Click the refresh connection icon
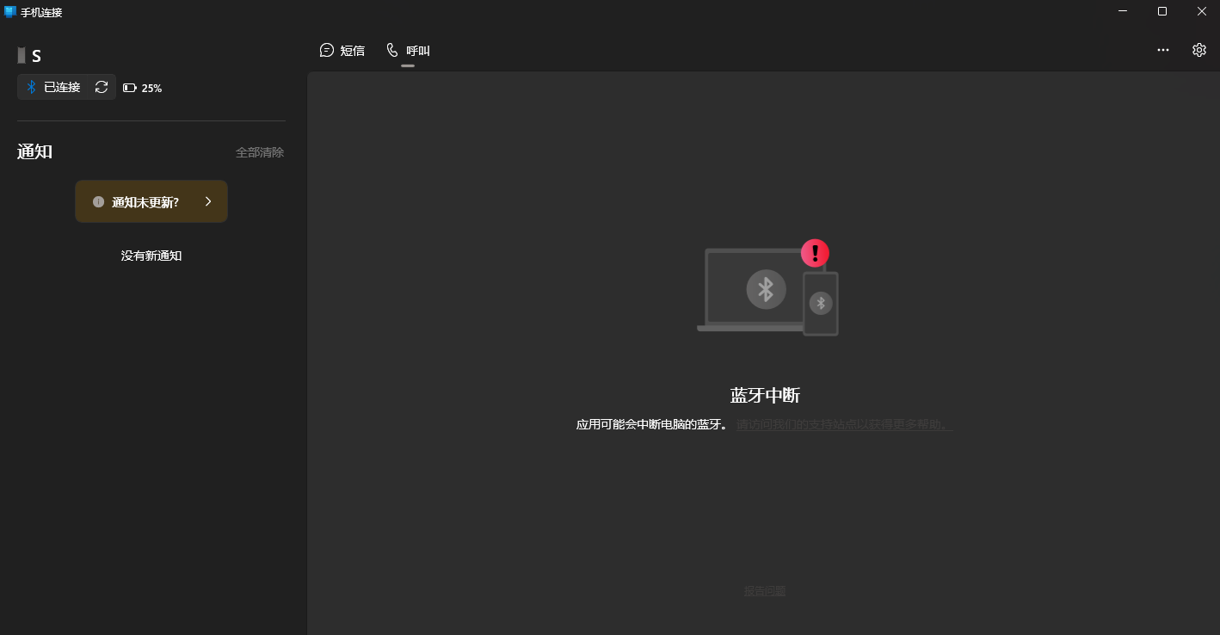Viewport: 1220px width, 635px height. pos(102,87)
